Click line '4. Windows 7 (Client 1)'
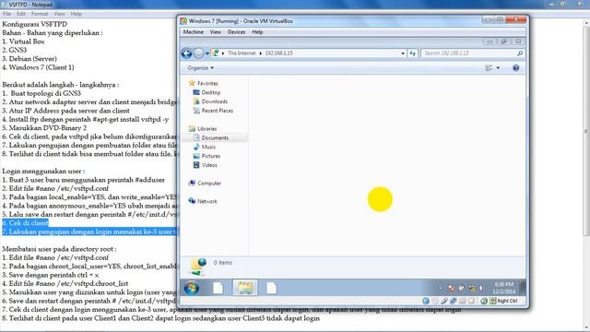This screenshot has height=332, width=590. tap(38, 67)
